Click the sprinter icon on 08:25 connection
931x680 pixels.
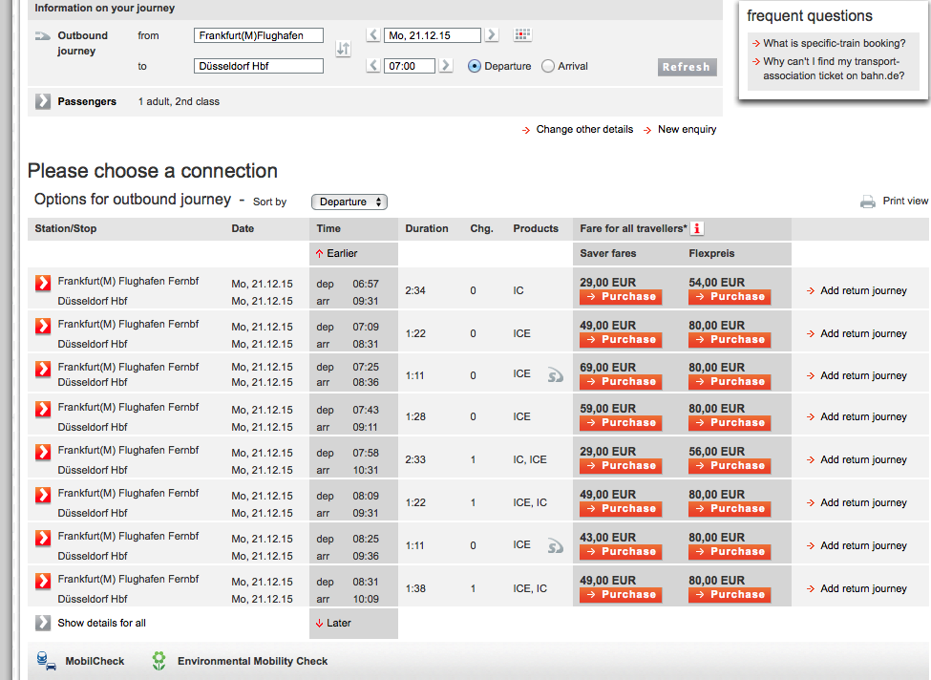point(555,545)
